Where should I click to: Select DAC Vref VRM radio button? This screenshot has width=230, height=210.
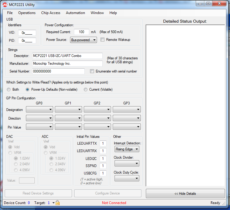tap(10, 153)
